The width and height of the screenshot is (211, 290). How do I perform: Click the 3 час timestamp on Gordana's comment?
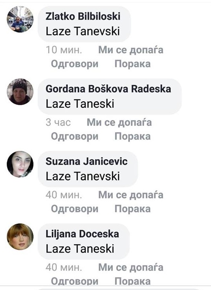58,122
